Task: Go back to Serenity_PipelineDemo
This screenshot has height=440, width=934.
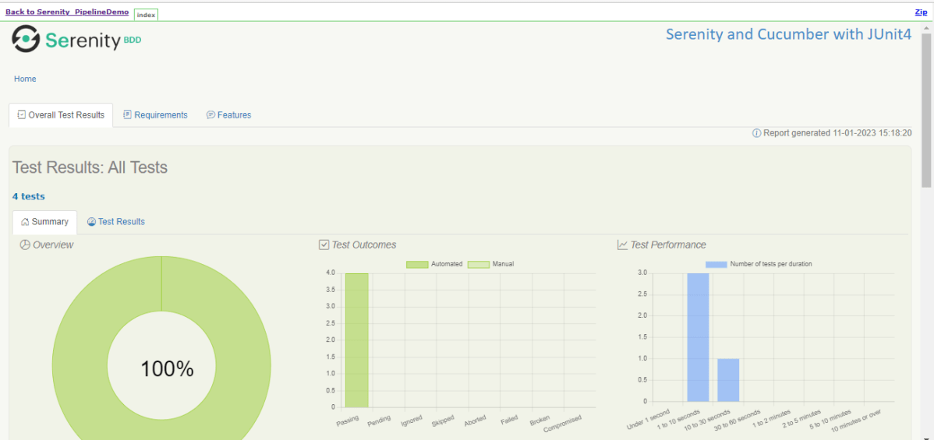Action: coord(67,12)
